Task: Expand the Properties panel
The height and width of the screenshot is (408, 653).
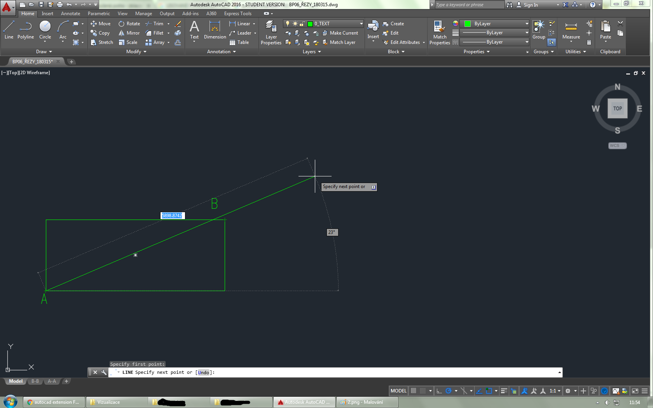Action: [x=477, y=52]
